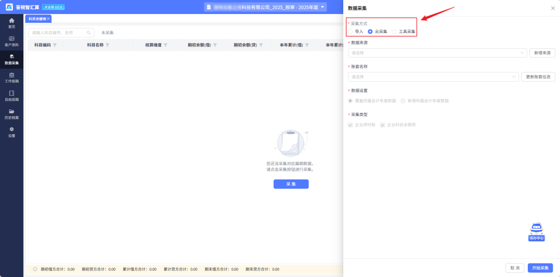
Task: Click 期末贷方合计 total in footer
Action: 262,269
